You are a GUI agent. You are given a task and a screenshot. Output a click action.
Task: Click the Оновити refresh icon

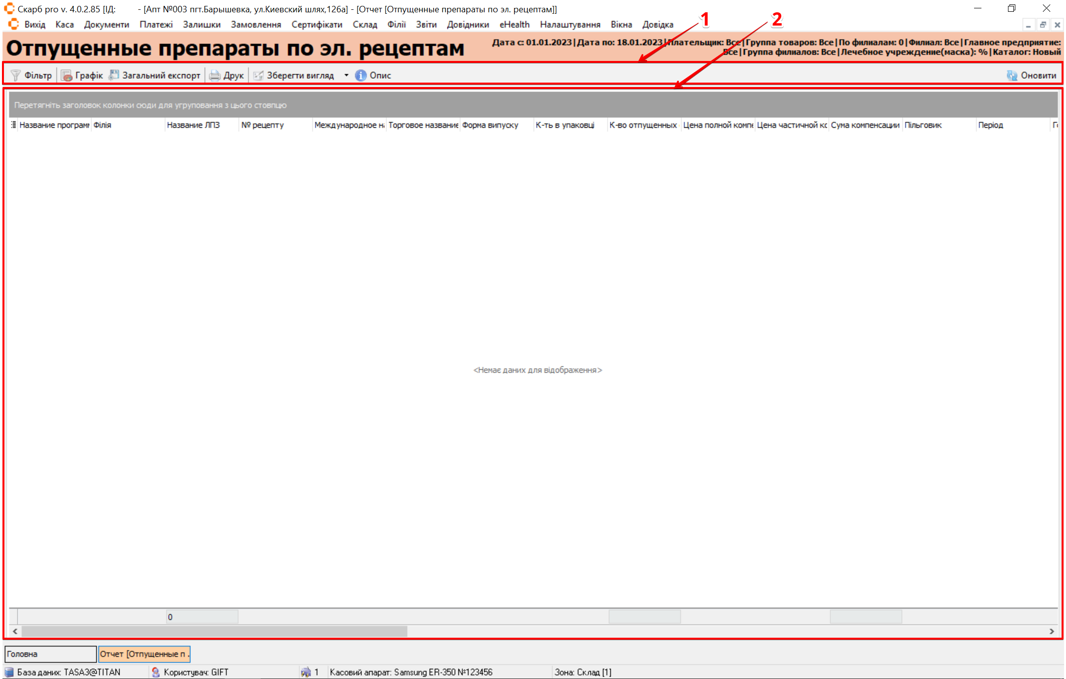1012,75
